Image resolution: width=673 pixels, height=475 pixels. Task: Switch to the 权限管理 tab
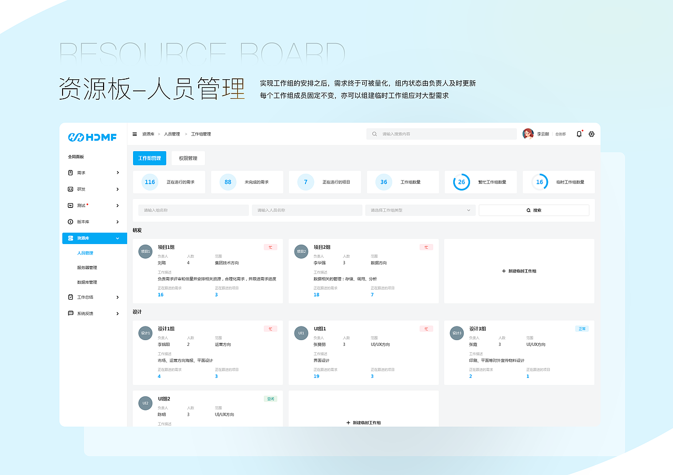pos(188,158)
